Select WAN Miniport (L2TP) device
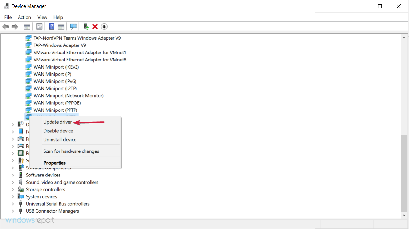409x229 pixels. (x=55, y=88)
